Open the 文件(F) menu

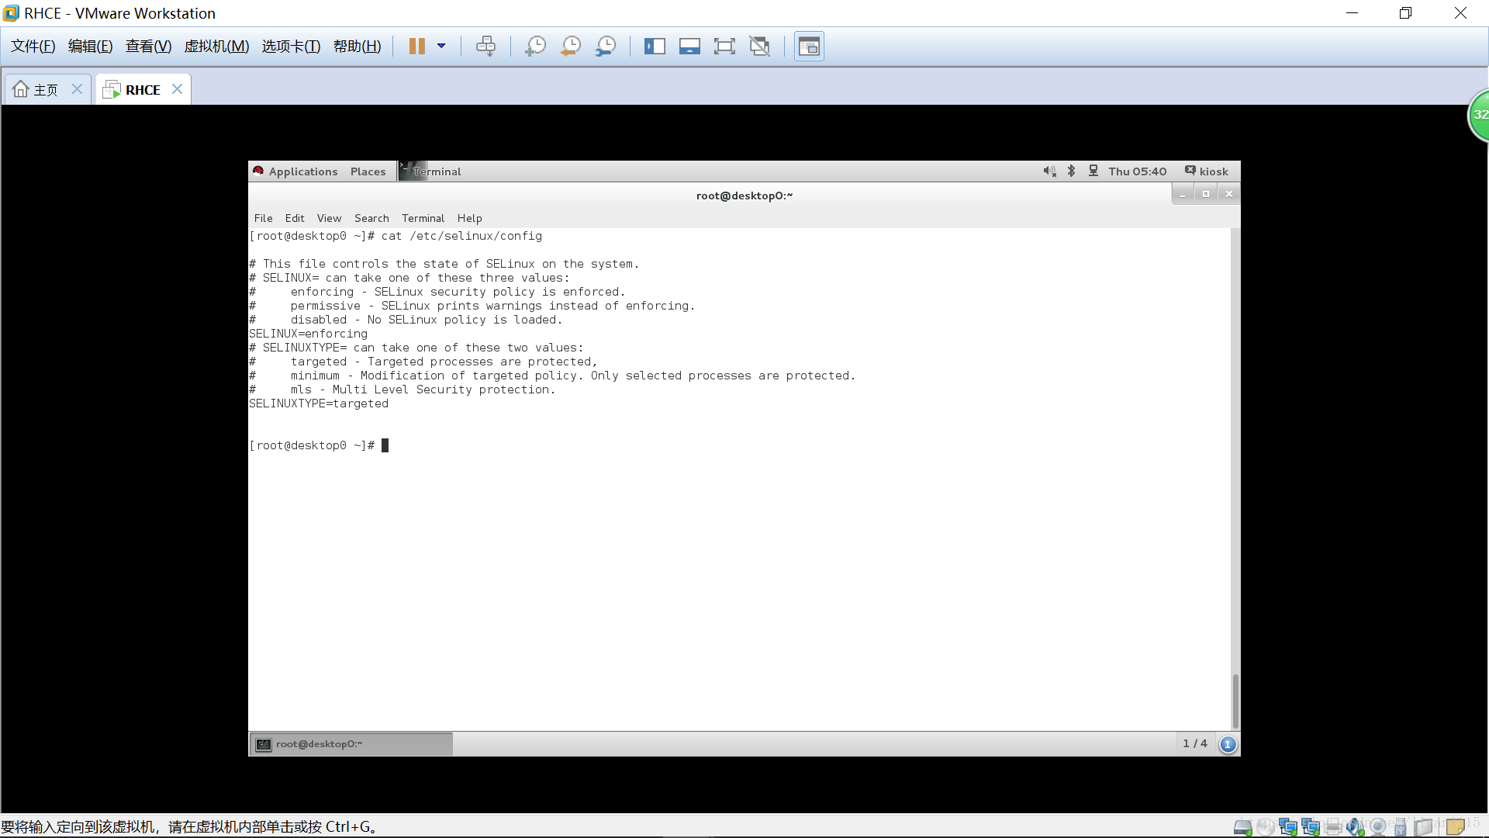pos(33,47)
